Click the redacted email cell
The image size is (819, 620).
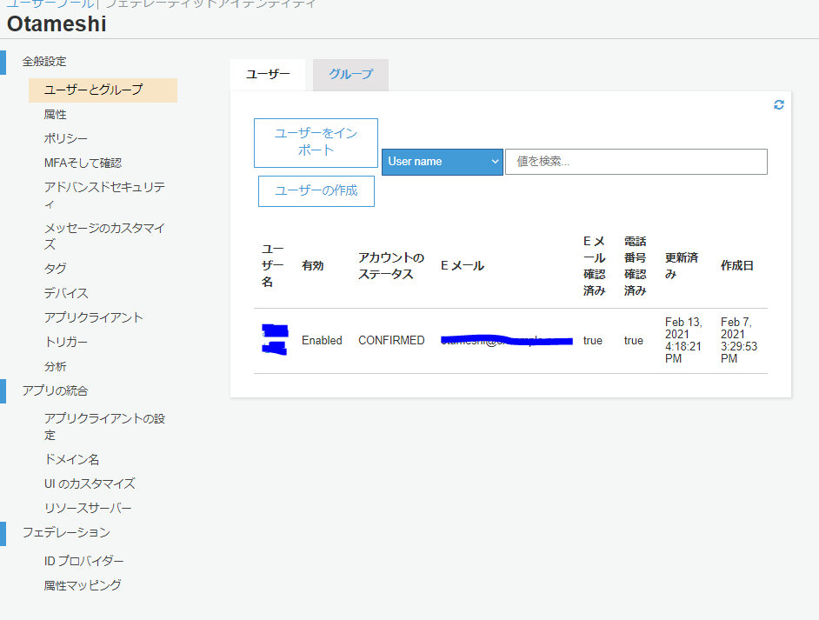point(507,341)
